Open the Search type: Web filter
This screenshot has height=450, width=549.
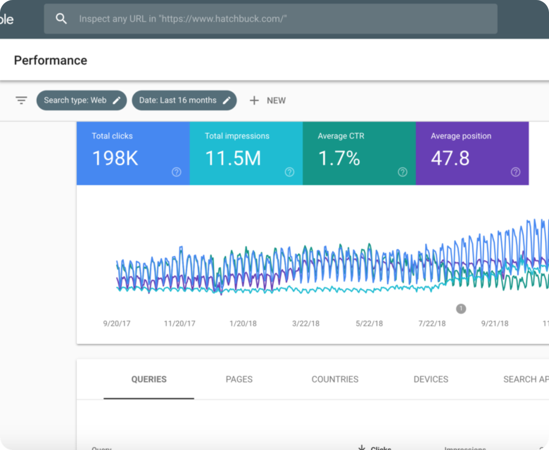[x=82, y=100]
